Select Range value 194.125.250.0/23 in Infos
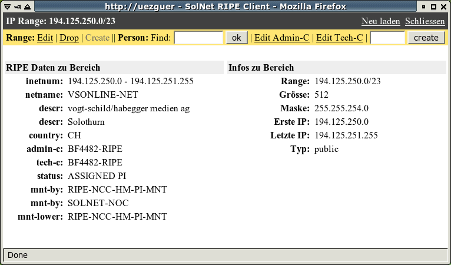 pyautogui.click(x=347, y=81)
